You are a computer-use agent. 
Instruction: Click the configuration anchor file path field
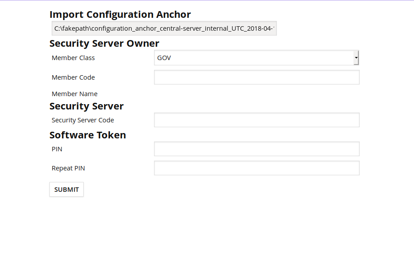pyautogui.click(x=164, y=28)
